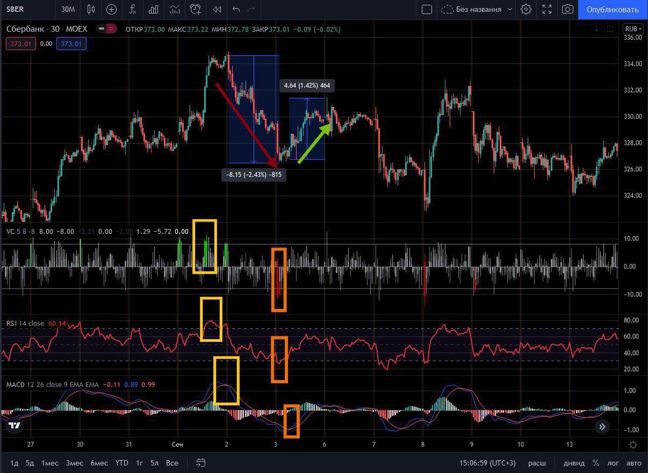Image resolution: width=648 pixels, height=473 pixels.
Task: Click the plus icon to compare symbols
Action: [x=111, y=9]
